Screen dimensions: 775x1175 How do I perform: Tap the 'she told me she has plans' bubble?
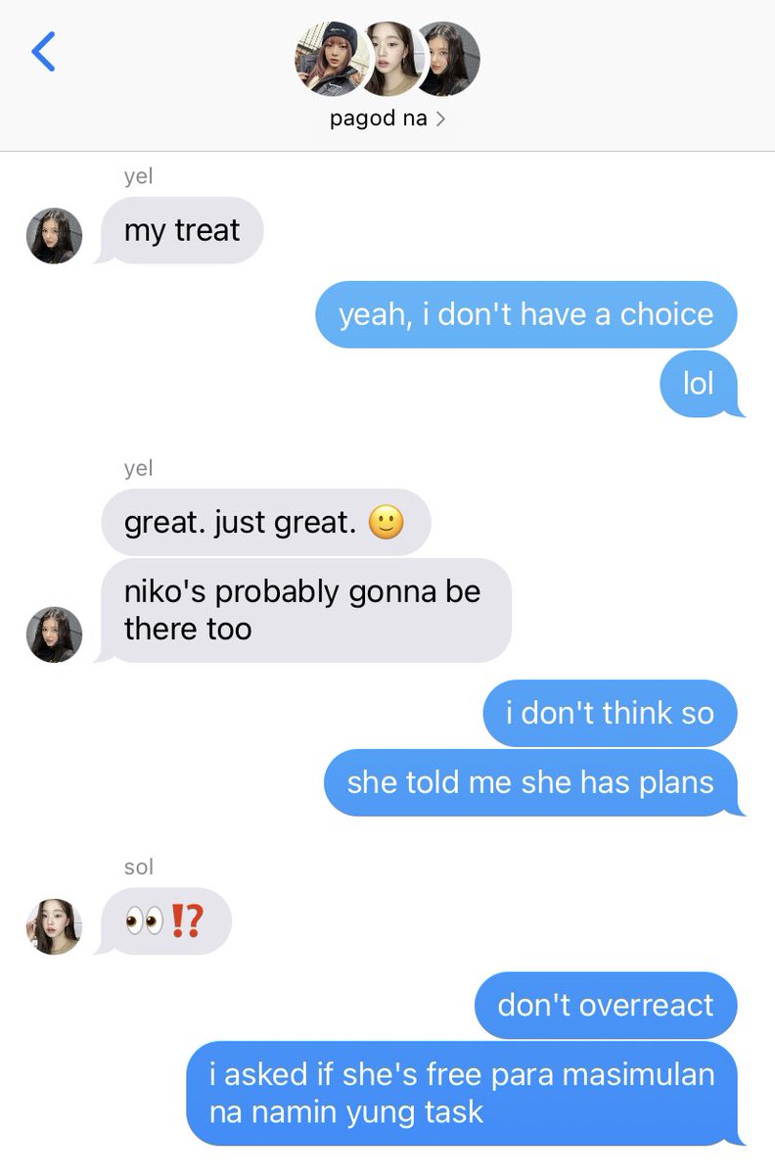tap(532, 782)
